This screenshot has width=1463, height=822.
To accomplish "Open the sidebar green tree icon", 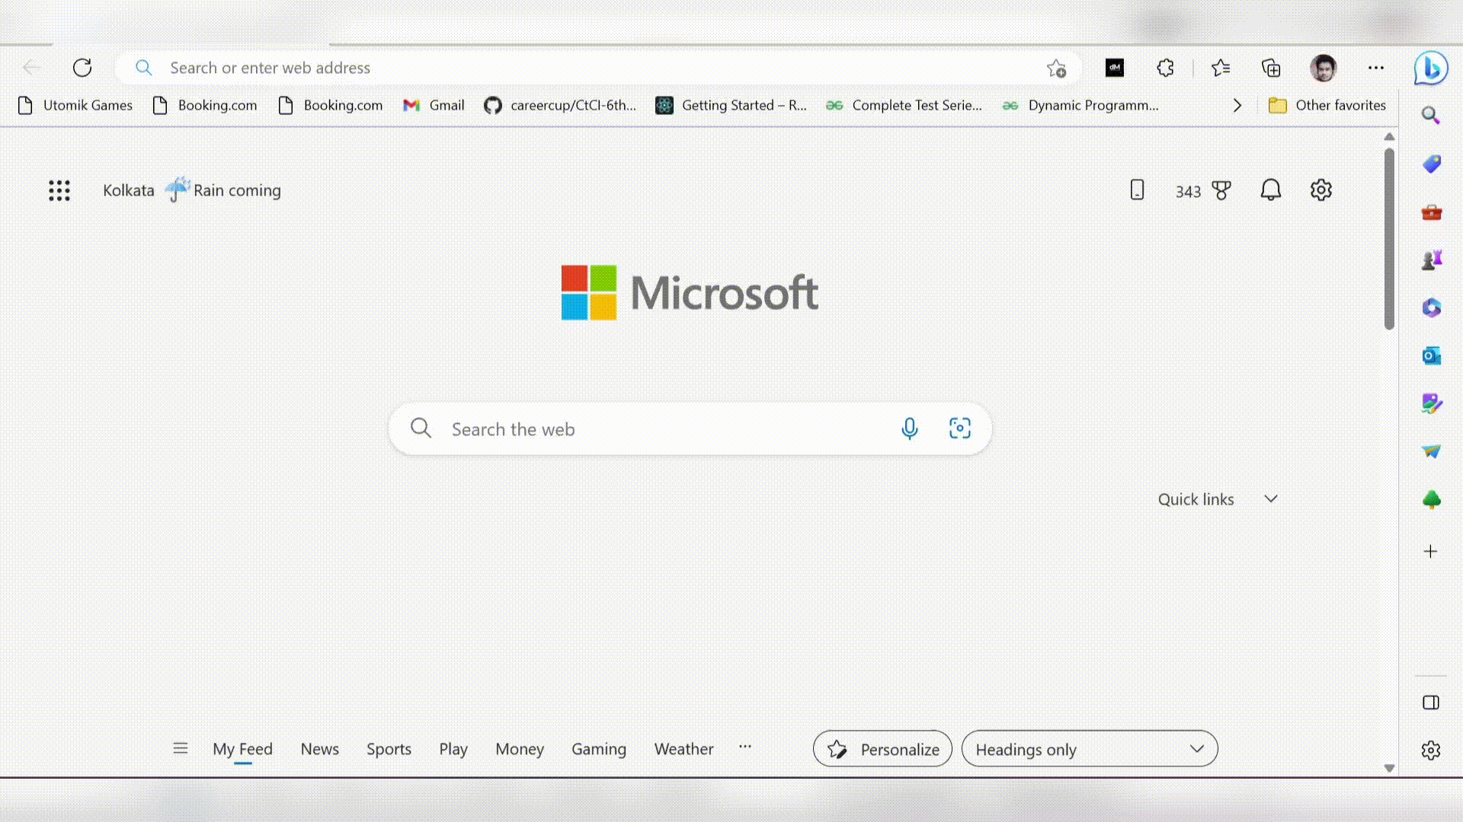I will click(x=1431, y=499).
